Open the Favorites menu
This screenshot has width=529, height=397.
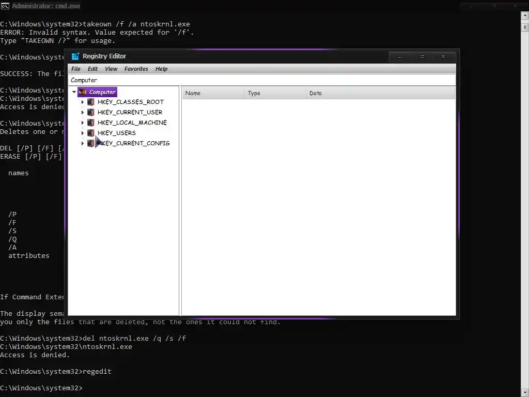click(136, 69)
